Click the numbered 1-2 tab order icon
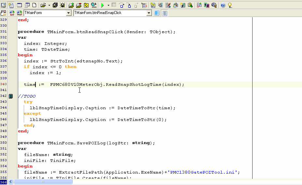Screen dimensions: 302x185 (x=207, y=5)
